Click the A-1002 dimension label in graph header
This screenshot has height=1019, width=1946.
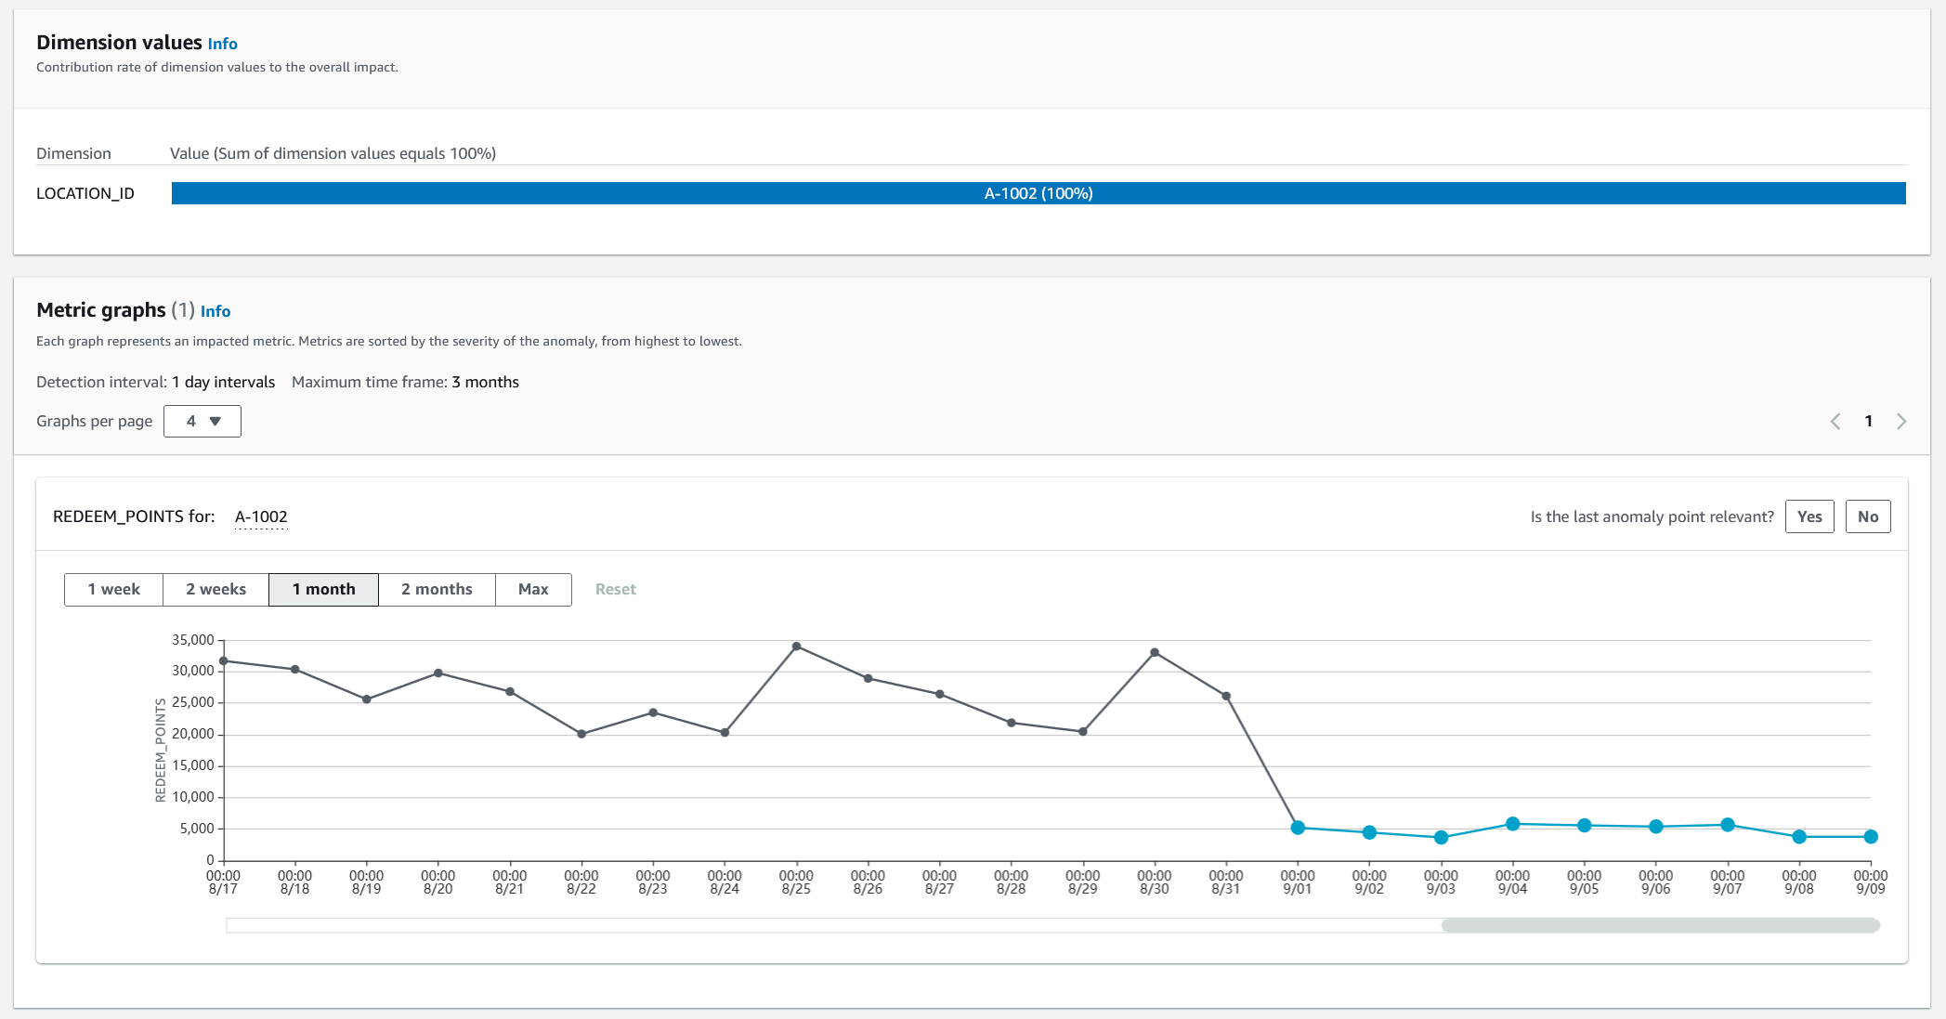pyautogui.click(x=261, y=516)
